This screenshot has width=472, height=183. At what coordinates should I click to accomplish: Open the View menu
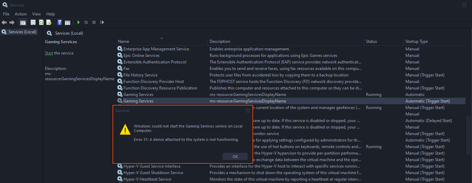click(x=36, y=14)
